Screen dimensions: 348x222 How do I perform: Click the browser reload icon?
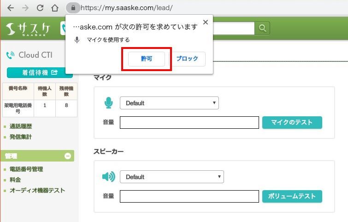[40, 8]
